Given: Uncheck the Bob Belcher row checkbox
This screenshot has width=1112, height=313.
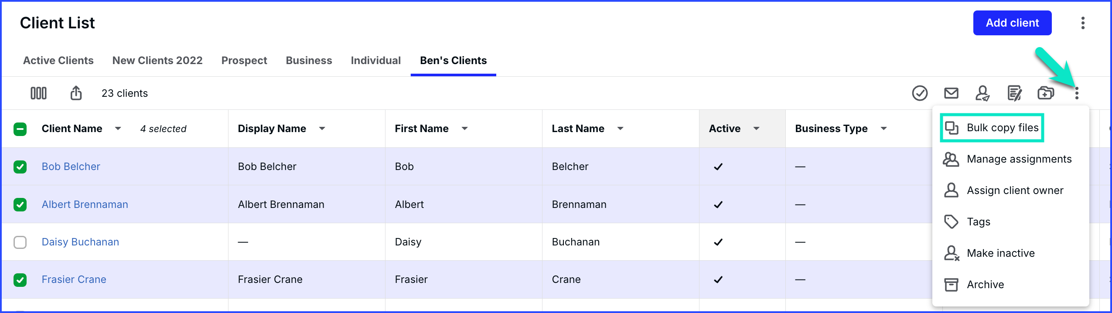Looking at the screenshot, I should click(20, 167).
